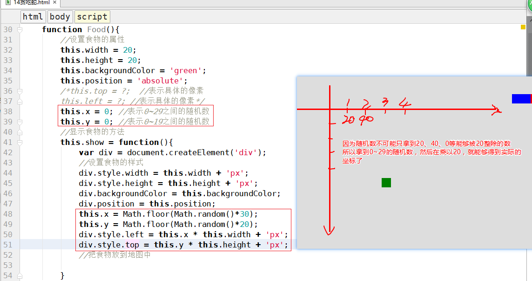The image size is (532, 281).
Task: Click the yellow inspection warning indicator
Action: (x=523, y=27)
